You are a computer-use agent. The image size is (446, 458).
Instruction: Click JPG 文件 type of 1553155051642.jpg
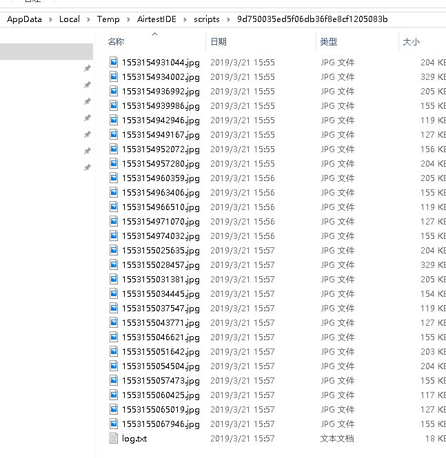point(337,352)
